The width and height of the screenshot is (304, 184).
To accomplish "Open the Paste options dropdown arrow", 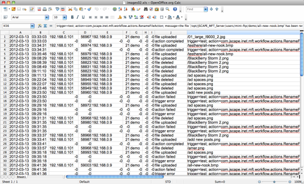I will [x=85, y=9].
